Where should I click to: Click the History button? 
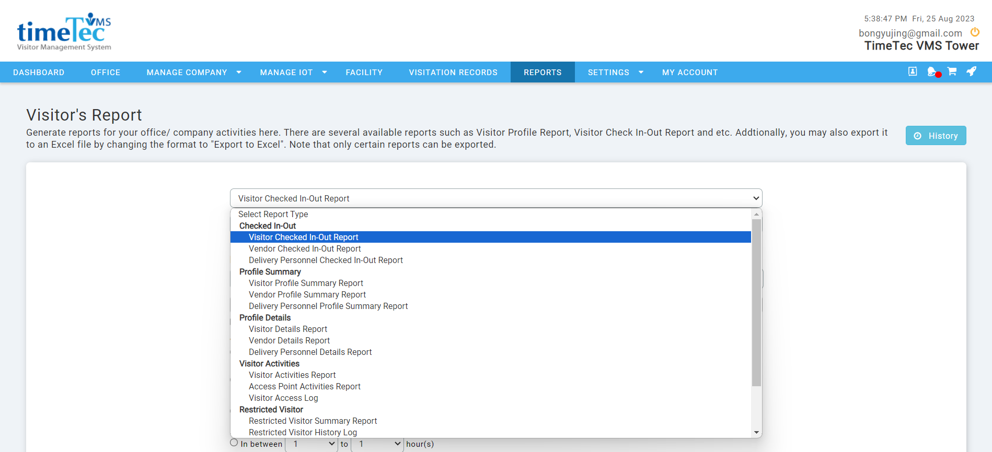click(936, 136)
